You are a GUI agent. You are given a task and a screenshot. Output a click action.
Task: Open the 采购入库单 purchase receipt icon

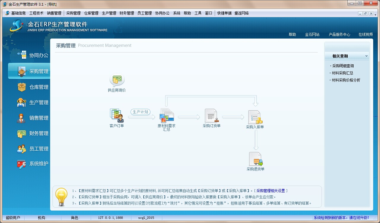click(255, 117)
